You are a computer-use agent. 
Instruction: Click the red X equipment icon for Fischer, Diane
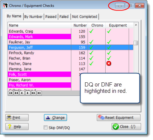[x=109, y=64]
